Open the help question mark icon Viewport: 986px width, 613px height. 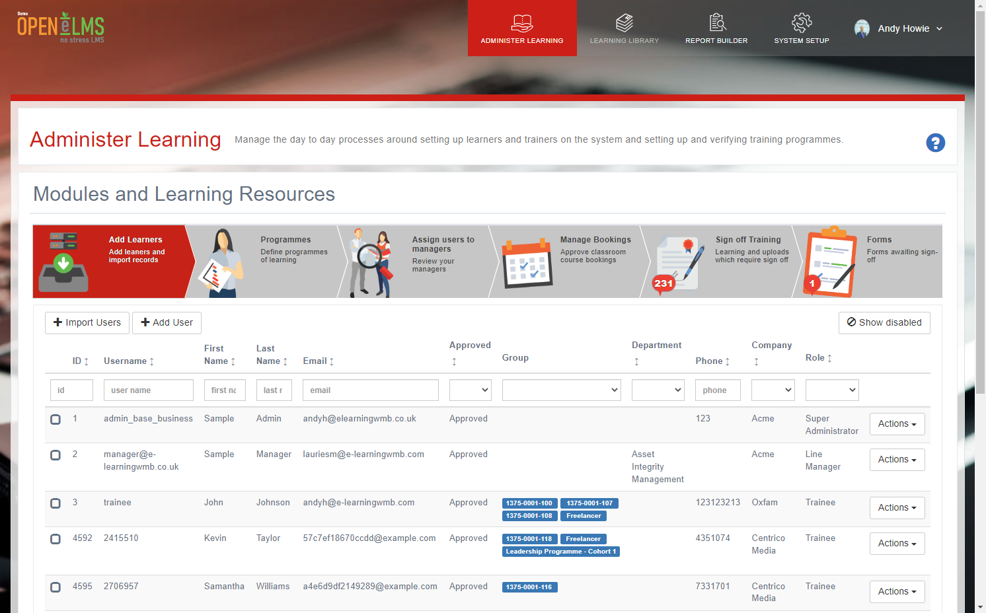coord(935,143)
